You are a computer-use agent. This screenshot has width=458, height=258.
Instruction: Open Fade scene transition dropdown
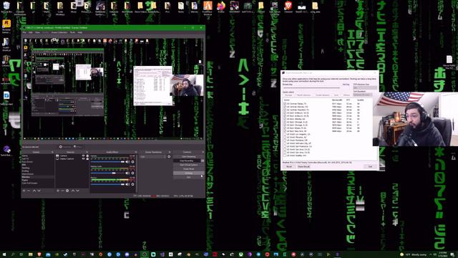152,157
